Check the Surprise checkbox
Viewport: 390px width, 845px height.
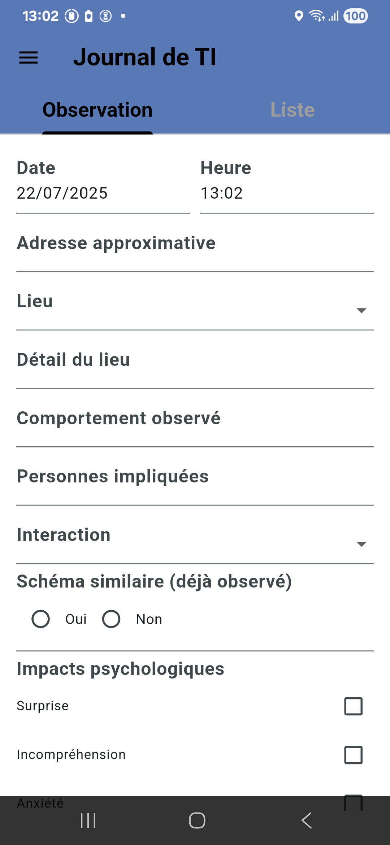[354, 706]
